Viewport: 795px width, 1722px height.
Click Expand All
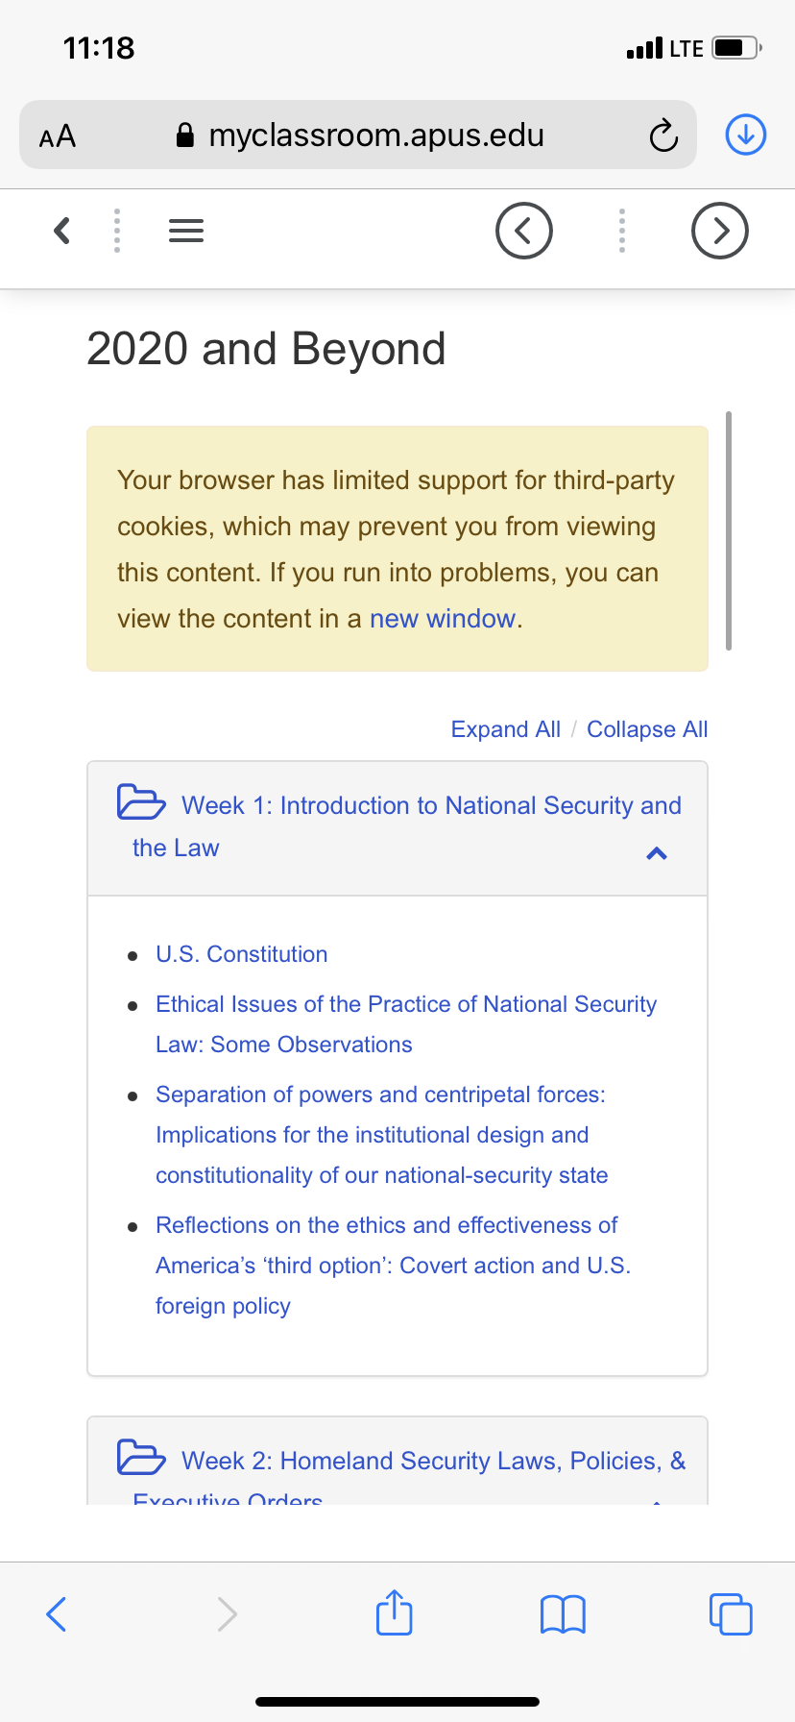pos(506,729)
